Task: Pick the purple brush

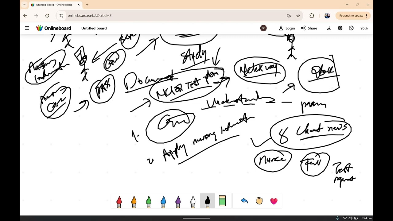Action: pyautogui.click(x=178, y=201)
